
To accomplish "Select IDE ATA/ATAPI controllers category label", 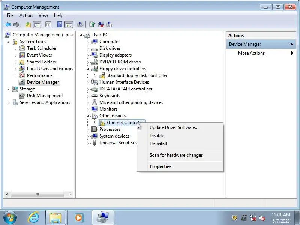I will [126, 89].
